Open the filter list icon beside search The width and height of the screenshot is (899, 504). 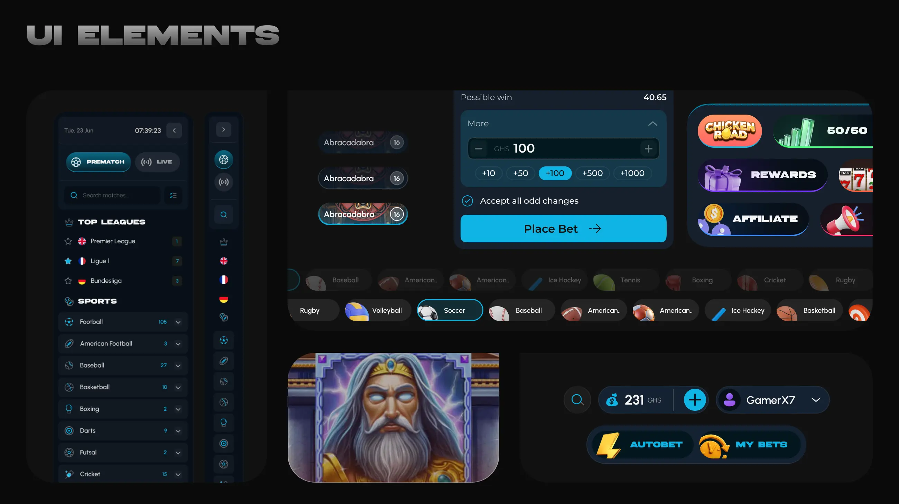point(173,195)
